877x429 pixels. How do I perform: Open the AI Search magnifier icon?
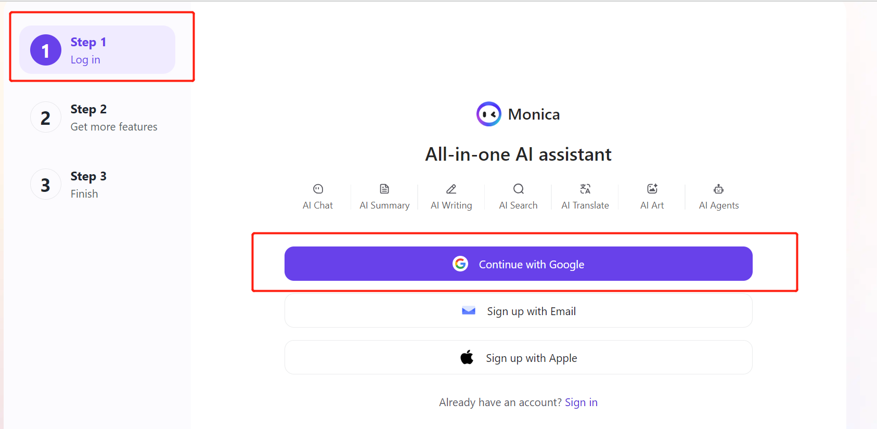point(519,189)
